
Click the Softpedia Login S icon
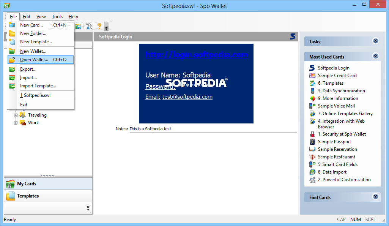(x=312, y=68)
